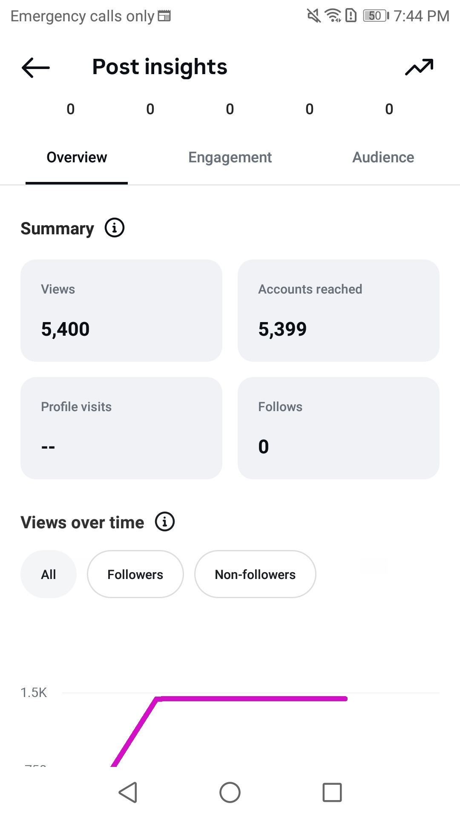The height and width of the screenshot is (818, 460).
Task: Open recent apps square icon
Action: tap(332, 792)
